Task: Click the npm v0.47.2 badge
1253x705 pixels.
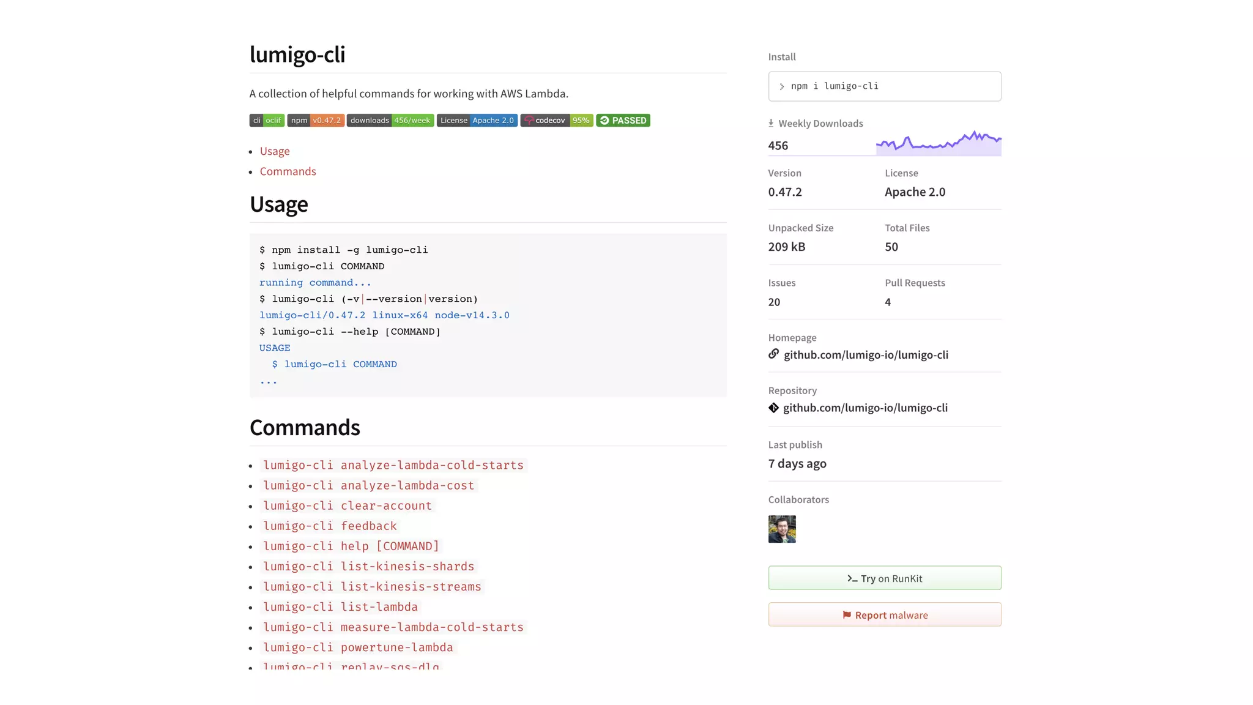Action: pyautogui.click(x=316, y=121)
